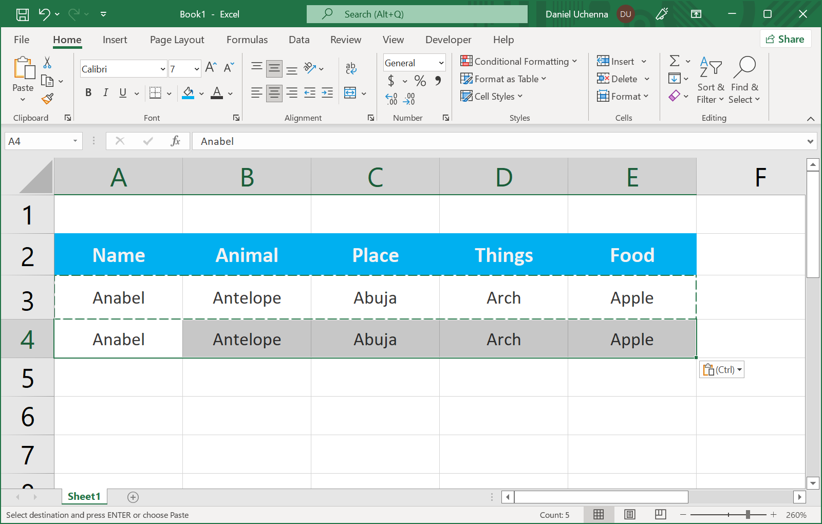
Task: Toggle Bold formatting
Action: pos(88,93)
